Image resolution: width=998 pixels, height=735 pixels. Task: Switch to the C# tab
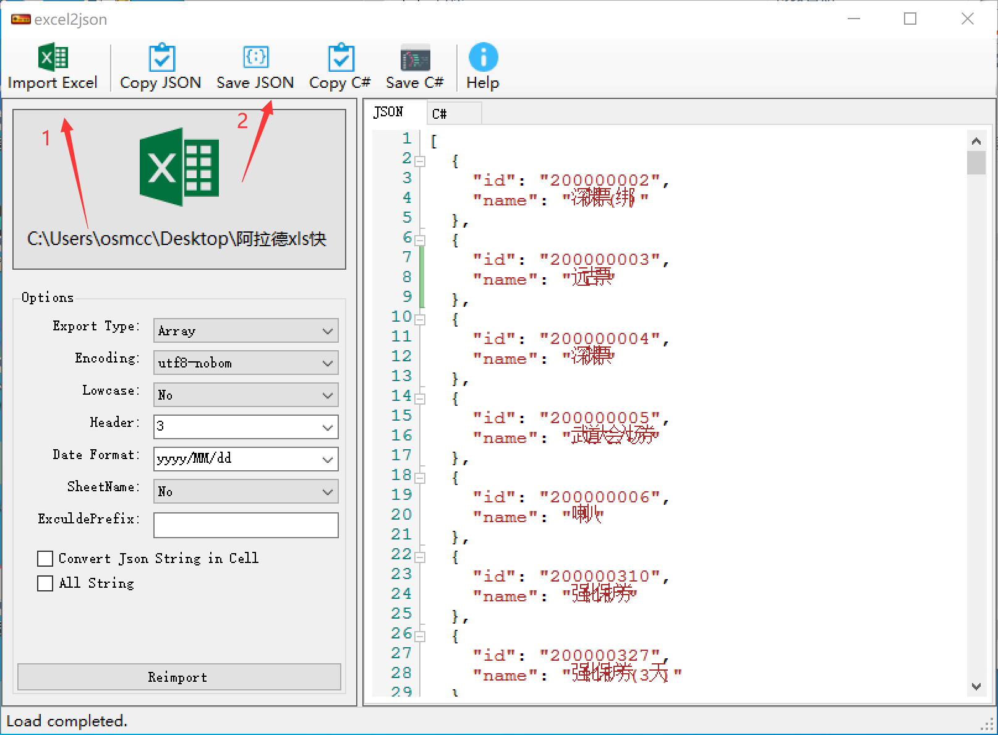[453, 114]
